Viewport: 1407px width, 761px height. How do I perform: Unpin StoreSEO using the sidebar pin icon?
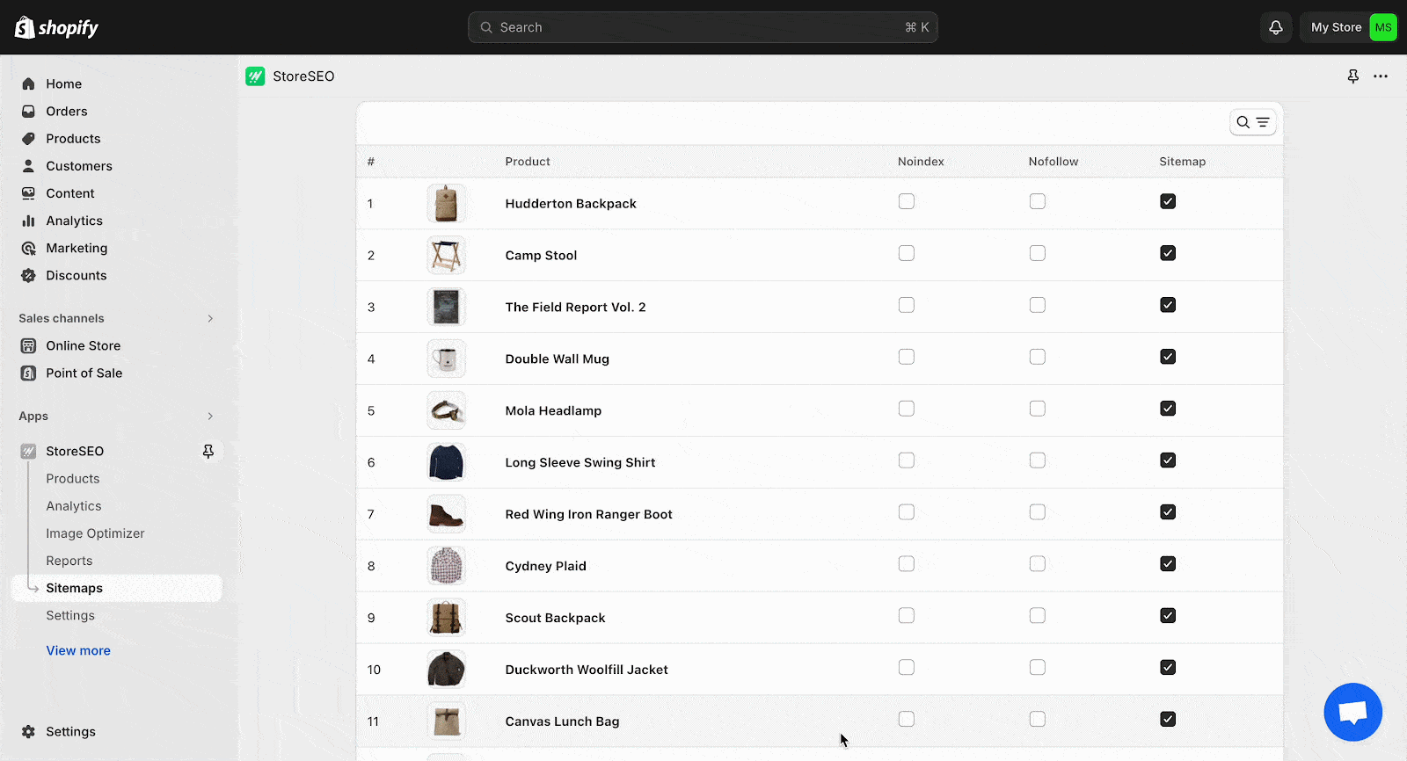tap(208, 451)
